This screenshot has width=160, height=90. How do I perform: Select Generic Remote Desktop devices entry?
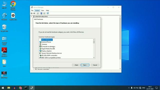pos(51,53)
